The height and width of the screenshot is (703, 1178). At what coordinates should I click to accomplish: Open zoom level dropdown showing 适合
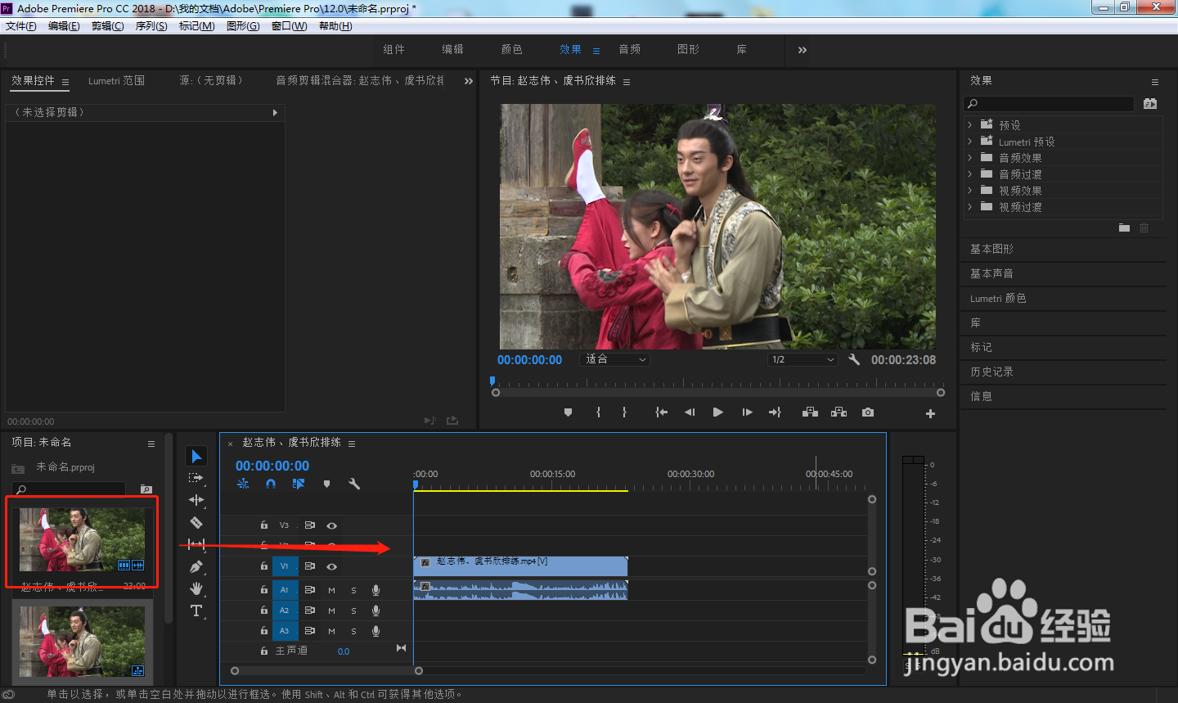(x=614, y=359)
